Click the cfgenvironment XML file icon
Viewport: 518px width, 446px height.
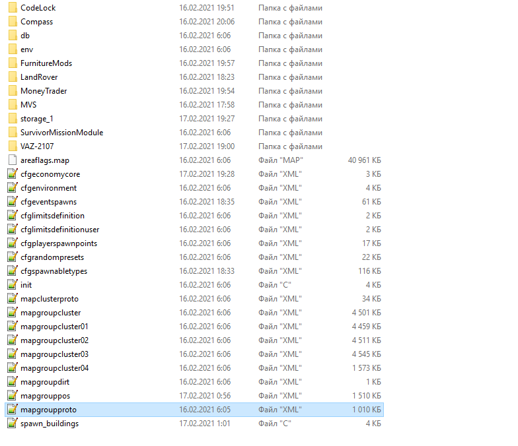coord(13,187)
